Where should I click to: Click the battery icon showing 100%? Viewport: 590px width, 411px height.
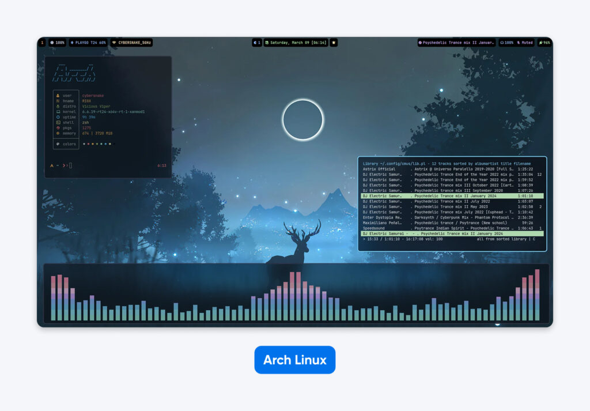(52, 43)
